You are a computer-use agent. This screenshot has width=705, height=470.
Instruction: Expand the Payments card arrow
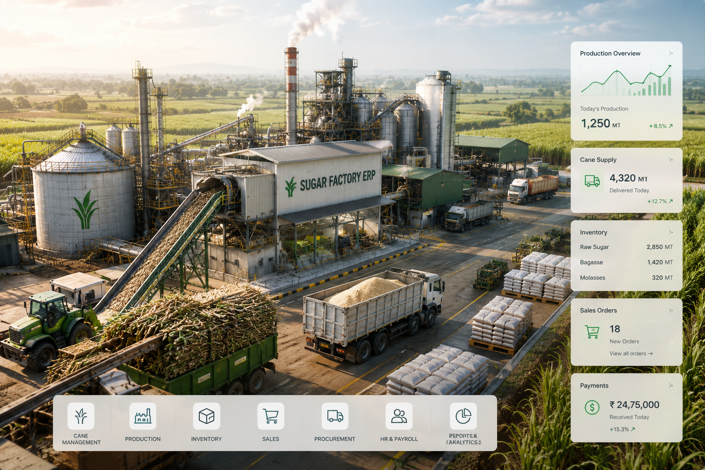(671, 386)
